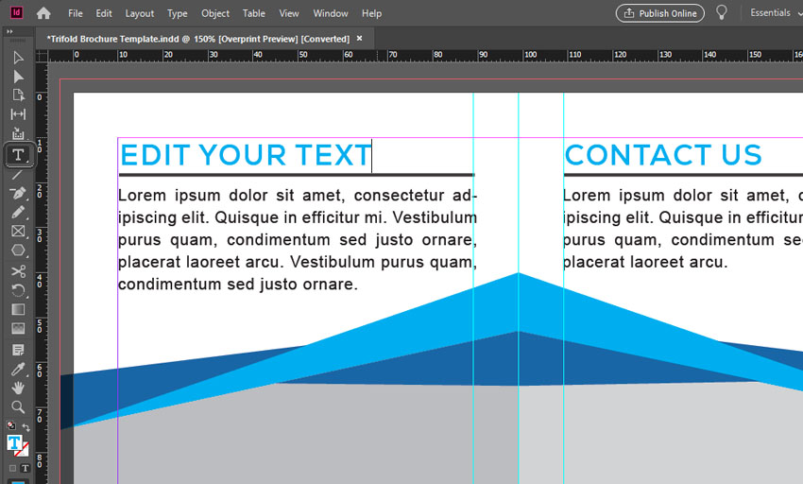This screenshot has width=803, height=484.
Task: Select the Scissors tool
Action: 18,271
